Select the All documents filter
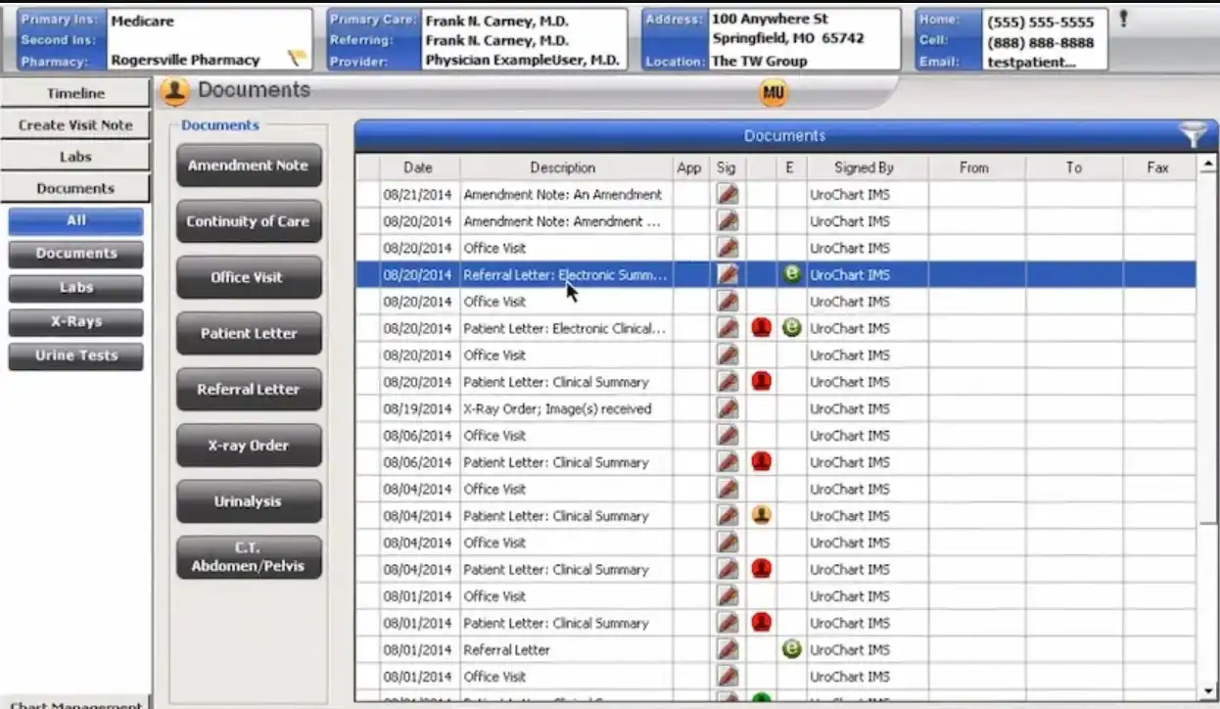The image size is (1220, 709). (x=75, y=221)
